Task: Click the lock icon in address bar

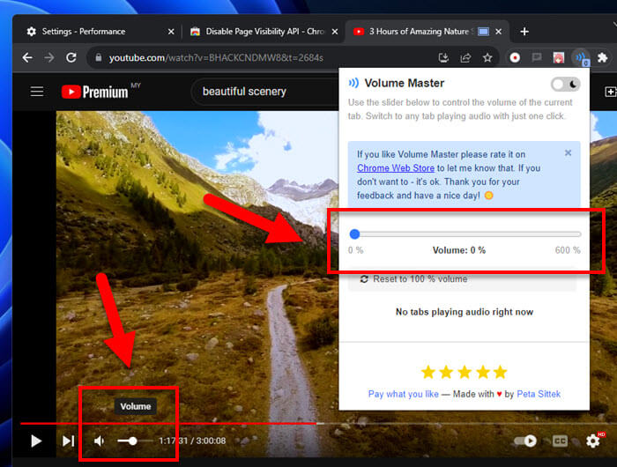Action: pos(99,58)
